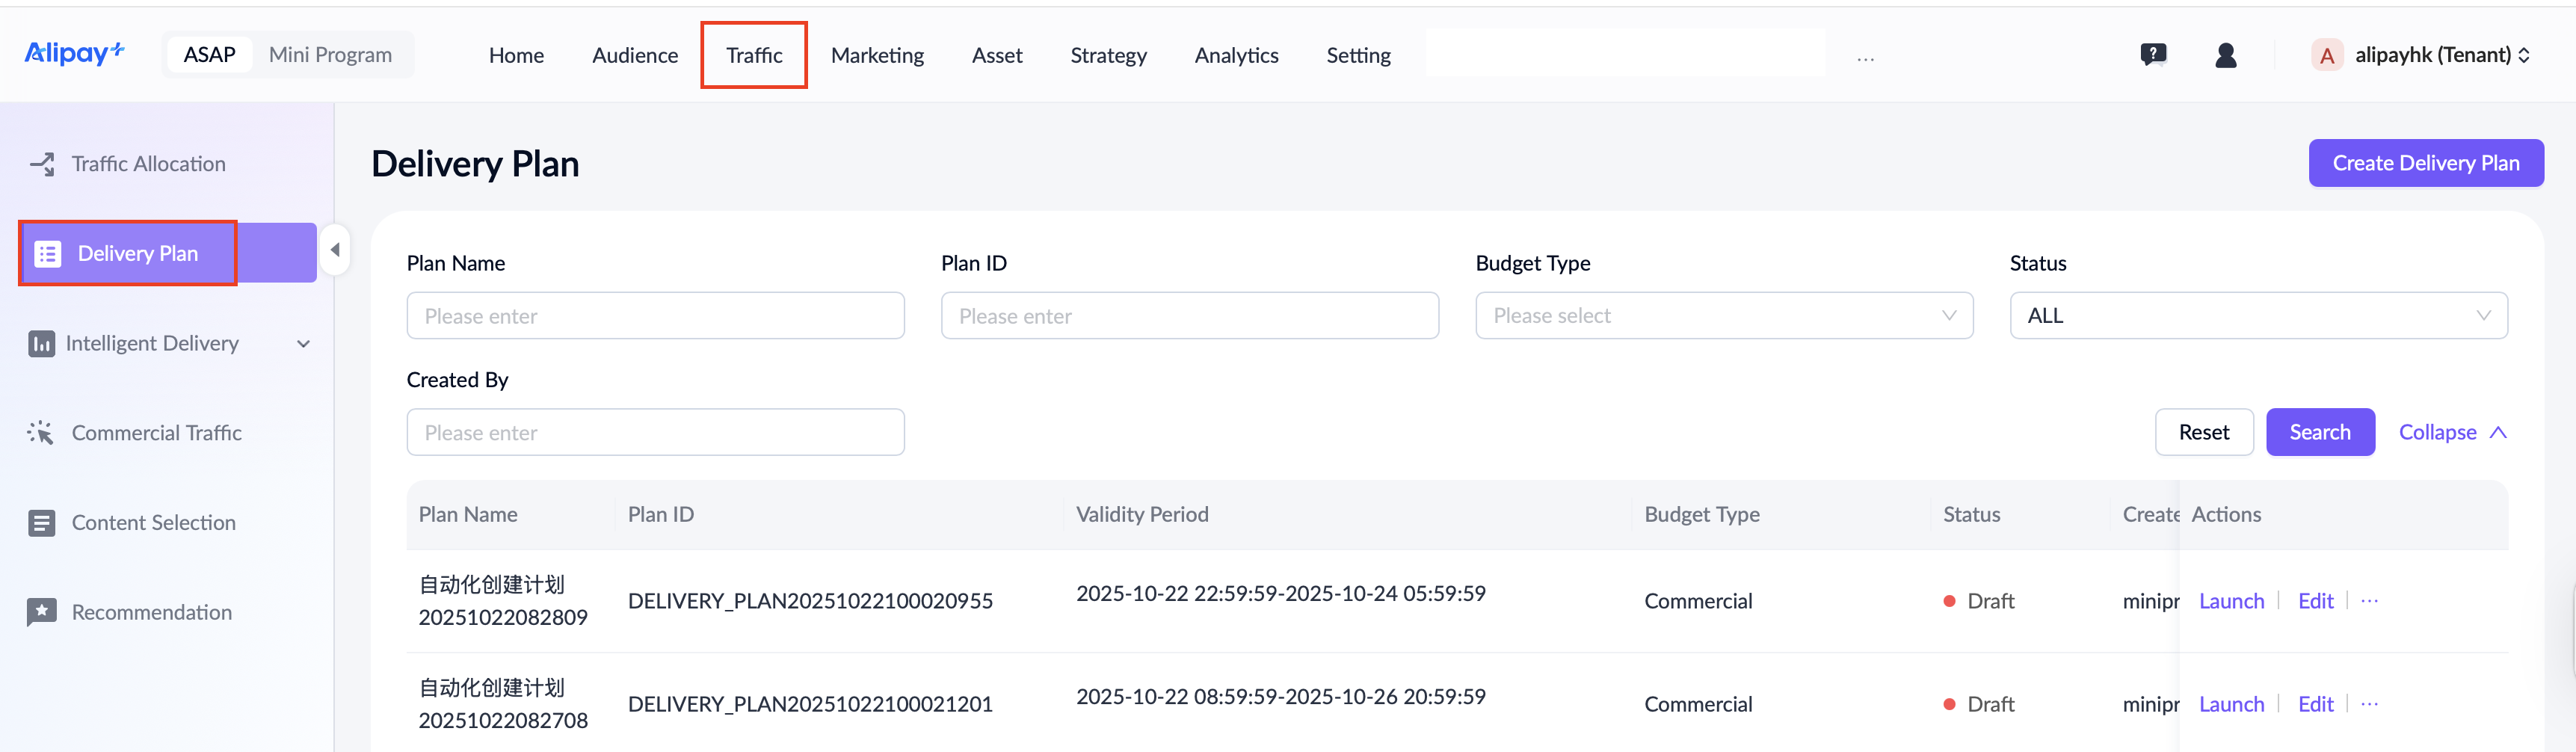Click the Intelligent Delivery chart icon
2576x752 pixels.
[x=41, y=343]
